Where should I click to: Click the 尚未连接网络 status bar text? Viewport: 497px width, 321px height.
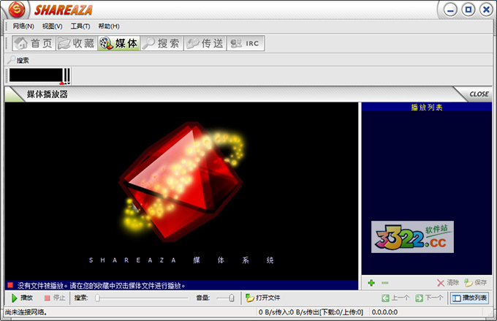coord(26,312)
